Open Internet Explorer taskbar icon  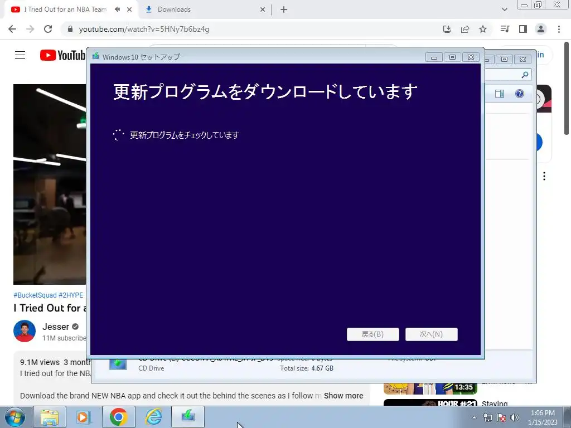click(153, 417)
